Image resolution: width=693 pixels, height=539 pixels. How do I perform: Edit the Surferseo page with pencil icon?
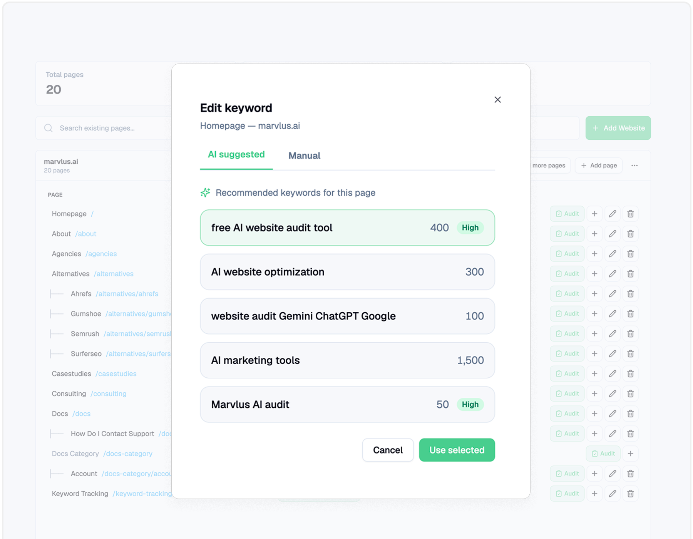(x=613, y=354)
